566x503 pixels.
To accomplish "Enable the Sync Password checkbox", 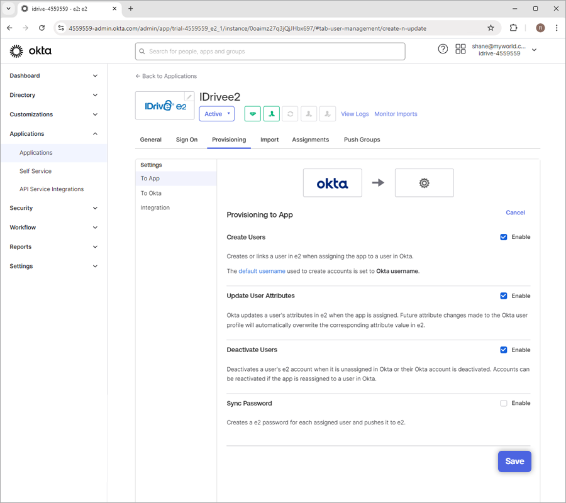I will [x=504, y=403].
